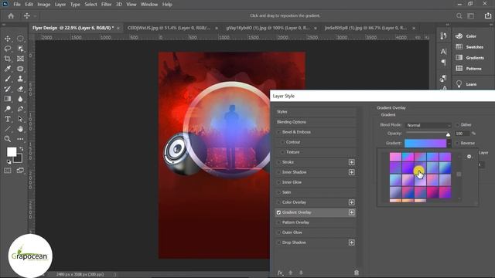This screenshot has height=278, width=495.
Task: Enable the Bevel & Emboss checkbox
Action: (278, 132)
